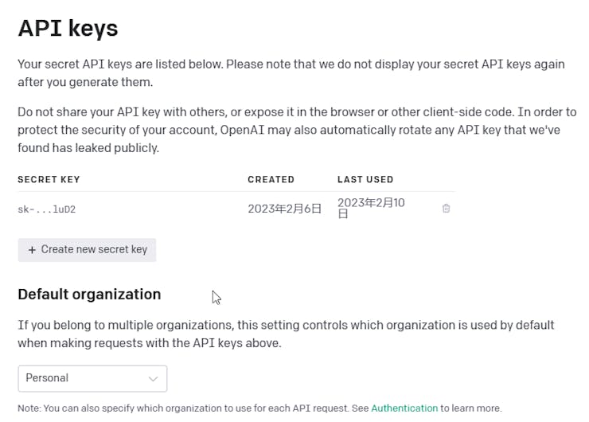Viewport: 589px width, 422px height.
Task: Click the SECRET KEY column header
Action: pos(49,180)
